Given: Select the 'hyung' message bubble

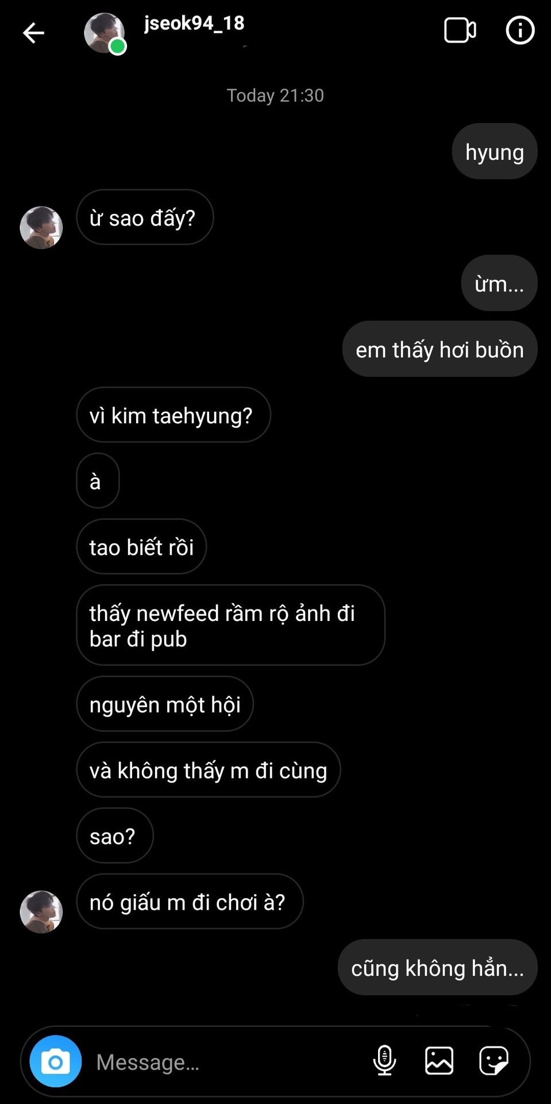Looking at the screenshot, I should (495, 151).
